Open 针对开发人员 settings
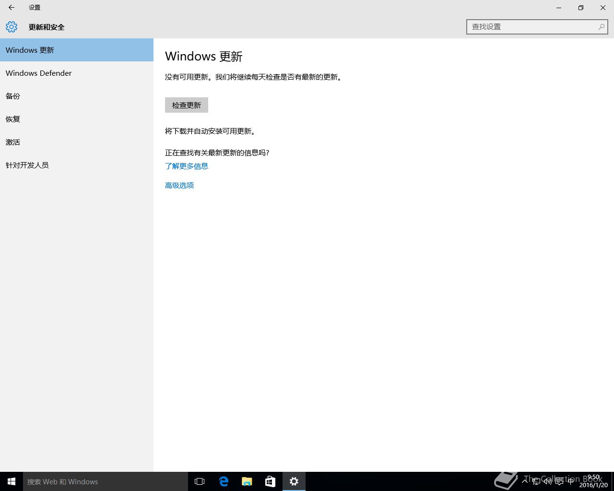The height and width of the screenshot is (491, 614). [x=77, y=165]
